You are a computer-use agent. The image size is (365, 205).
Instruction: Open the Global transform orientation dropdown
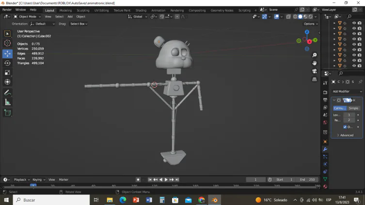coord(138,16)
